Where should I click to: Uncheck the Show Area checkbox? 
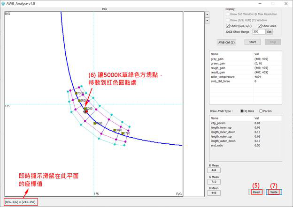(x=260, y=26)
